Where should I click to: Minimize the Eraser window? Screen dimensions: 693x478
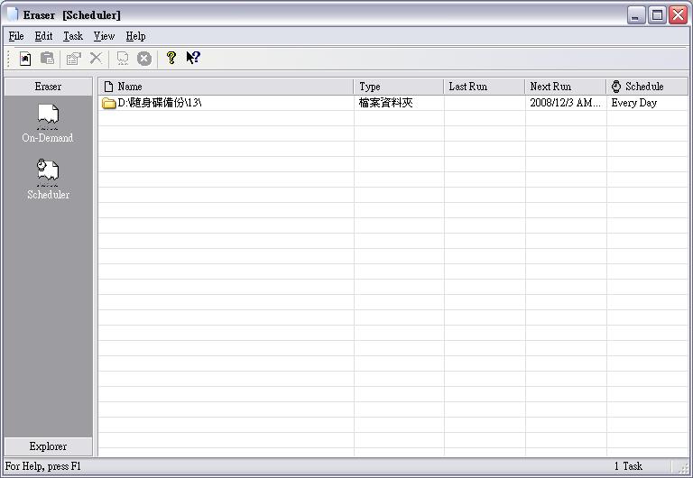tap(636, 15)
